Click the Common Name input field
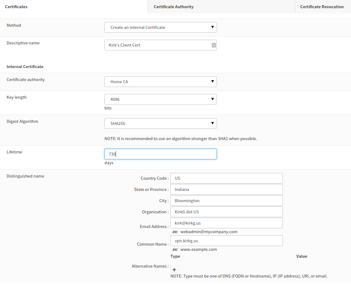Screen dimensions: 351x284 click(x=226, y=241)
